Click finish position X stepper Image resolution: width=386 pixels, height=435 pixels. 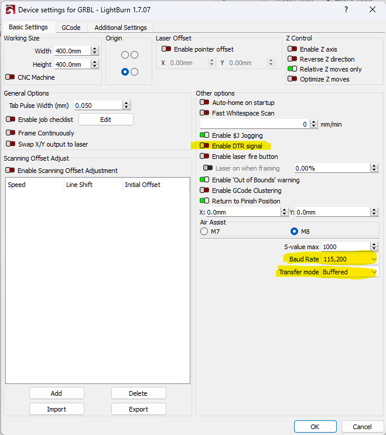(284, 212)
